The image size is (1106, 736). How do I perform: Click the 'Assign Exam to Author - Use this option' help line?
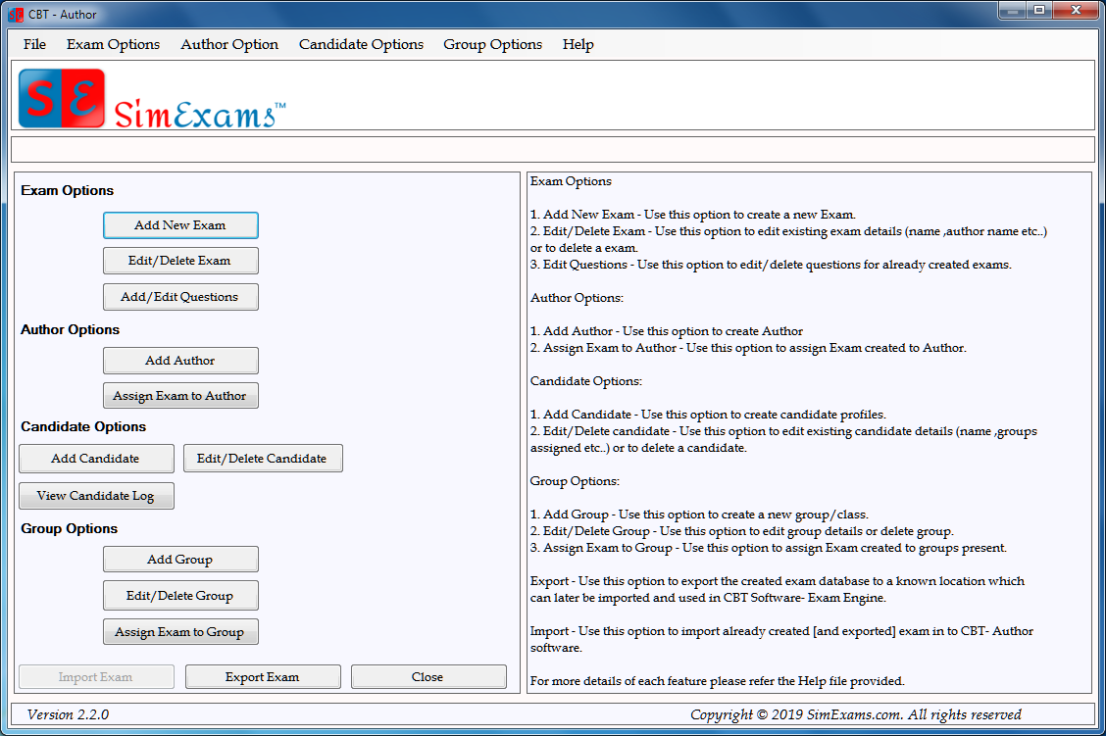(748, 348)
